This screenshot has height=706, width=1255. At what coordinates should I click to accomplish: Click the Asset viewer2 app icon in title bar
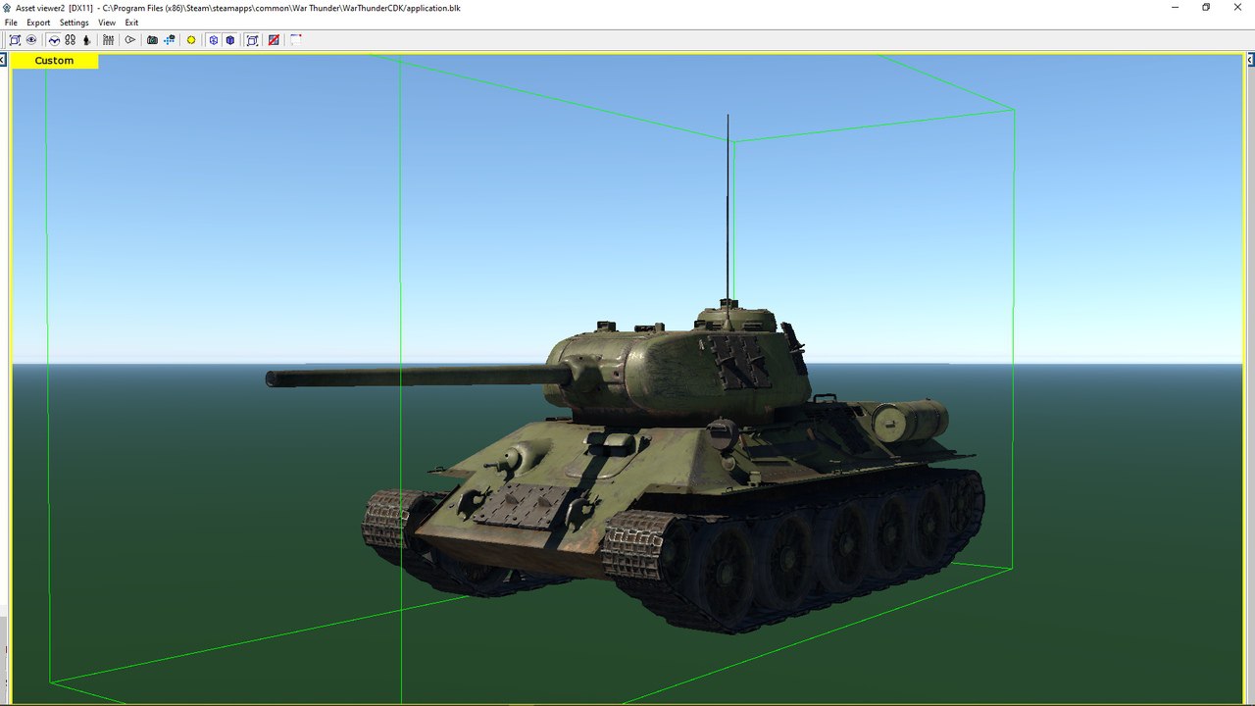[7, 7]
